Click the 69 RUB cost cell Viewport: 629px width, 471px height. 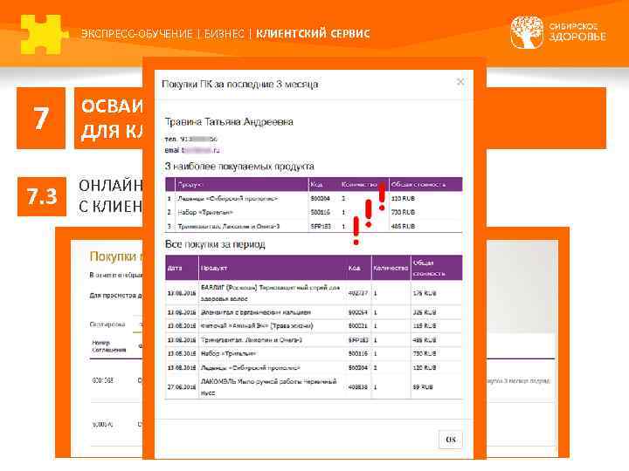click(423, 387)
